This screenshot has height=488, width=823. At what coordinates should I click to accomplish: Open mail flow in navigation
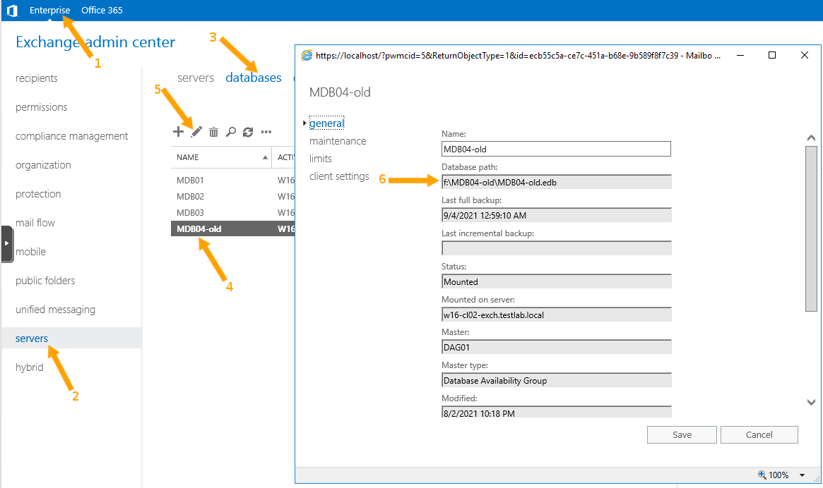point(35,222)
